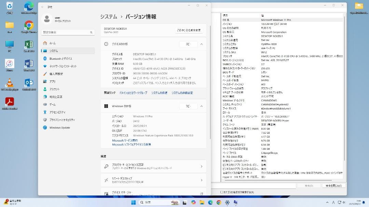Click the このPCの名前を変更 button

coord(189,30)
